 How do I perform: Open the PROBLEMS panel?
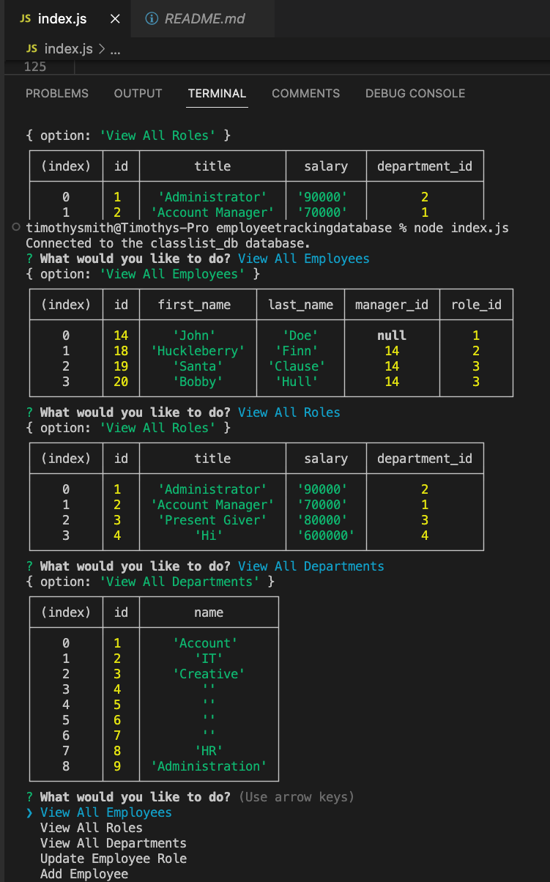tap(56, 93)
